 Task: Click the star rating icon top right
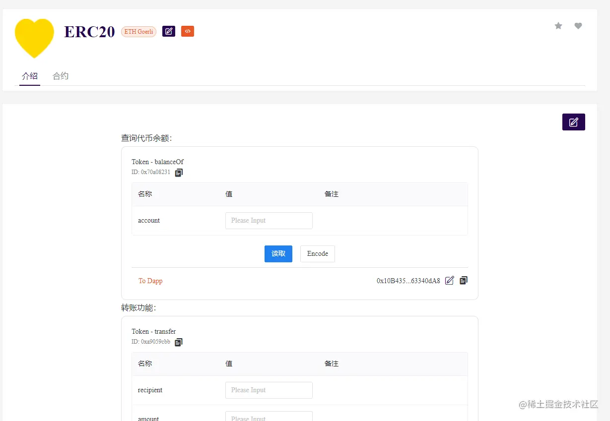(x=558, y=25)
